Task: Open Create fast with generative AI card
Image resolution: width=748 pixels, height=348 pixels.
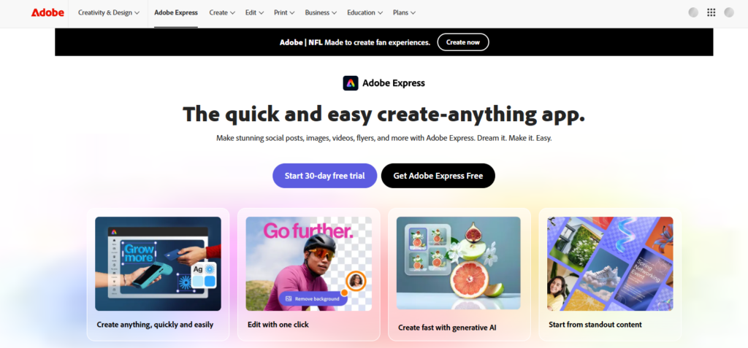Action: pos(459,274)
